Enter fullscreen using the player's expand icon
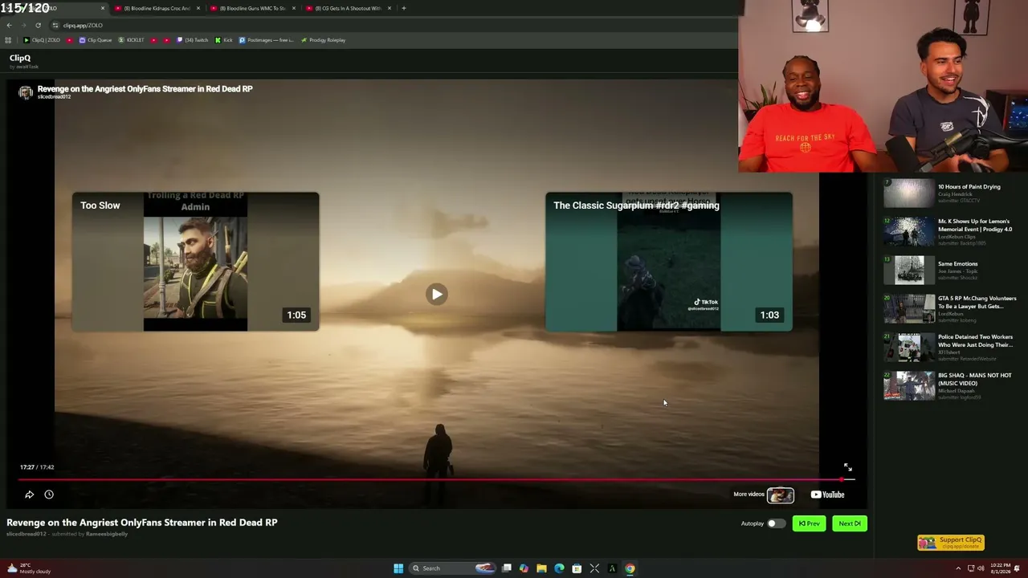Viewport: 1028px width, 578px height. (x=847, y=467)
